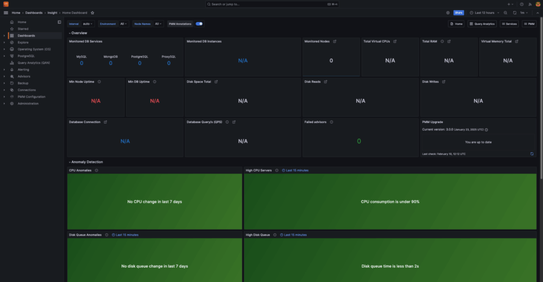Screen dimensions: 543x282
Task: Open the Node Names All dropdown
Action: click(x=158, y=24)
